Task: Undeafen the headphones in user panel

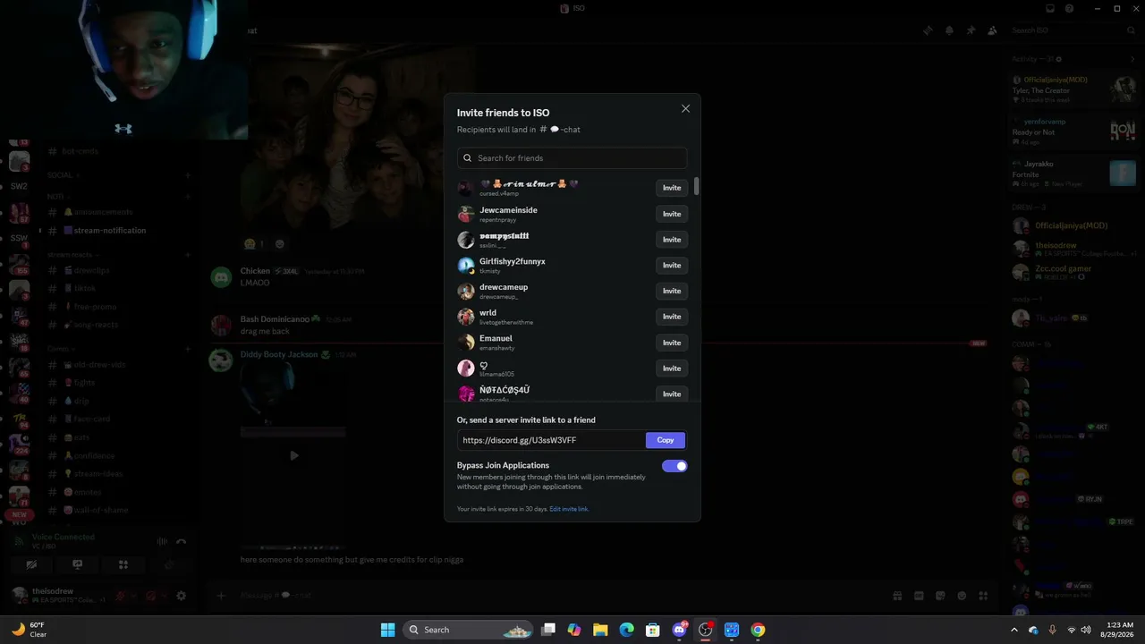Action: click(x=150, y=596)
